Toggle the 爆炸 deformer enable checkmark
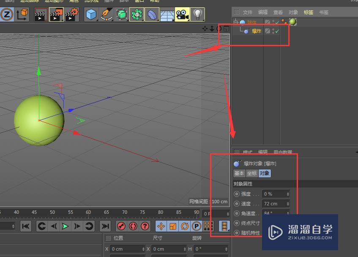 277,31
